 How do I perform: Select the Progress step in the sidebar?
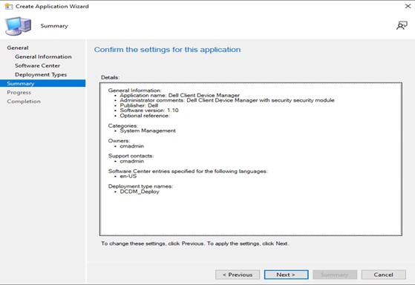[x=19, y=92]
